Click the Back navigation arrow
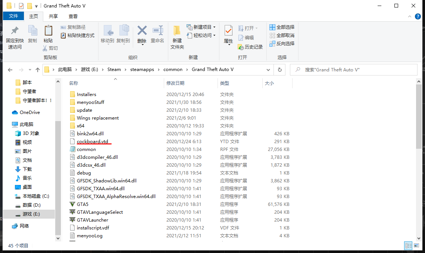This screenshot has width=425, height=253. [x=10, y=70]
